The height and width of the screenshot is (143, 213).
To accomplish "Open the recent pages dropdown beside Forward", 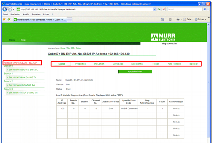I will coord(13,9).
